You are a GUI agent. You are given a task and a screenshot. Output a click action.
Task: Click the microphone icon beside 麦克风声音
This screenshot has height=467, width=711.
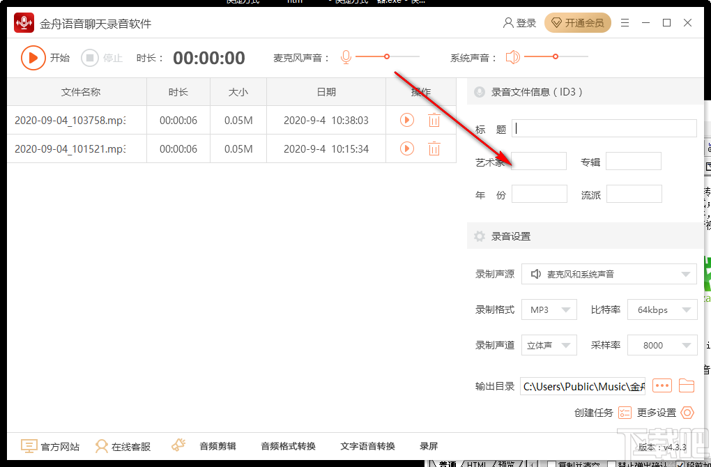(346, 57)
